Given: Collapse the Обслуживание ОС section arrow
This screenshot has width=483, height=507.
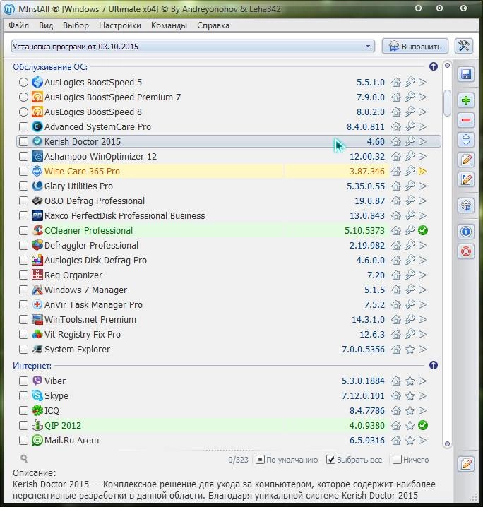Looking at the screenshot, I should point(434,66).
